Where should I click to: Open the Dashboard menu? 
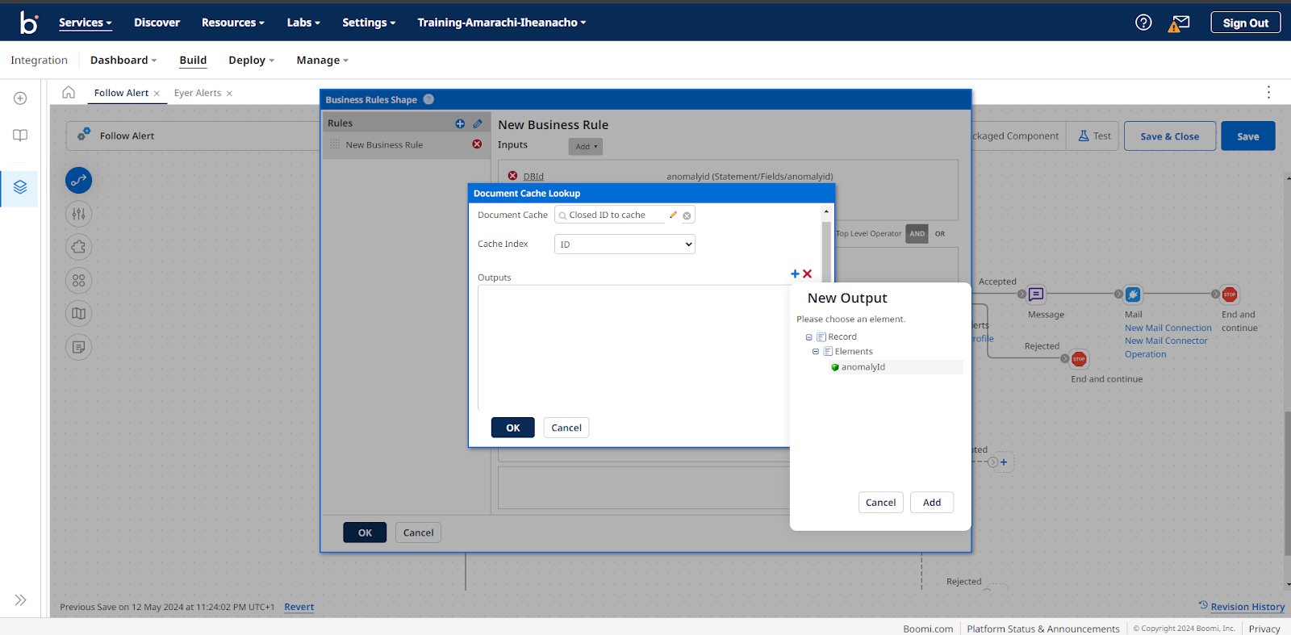(123, 61)
